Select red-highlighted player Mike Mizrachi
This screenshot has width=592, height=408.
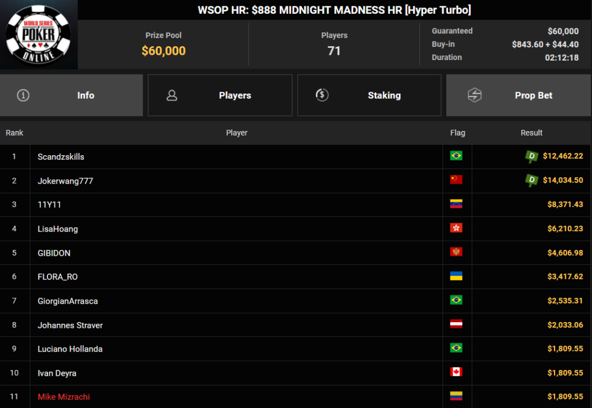[64, 396]
